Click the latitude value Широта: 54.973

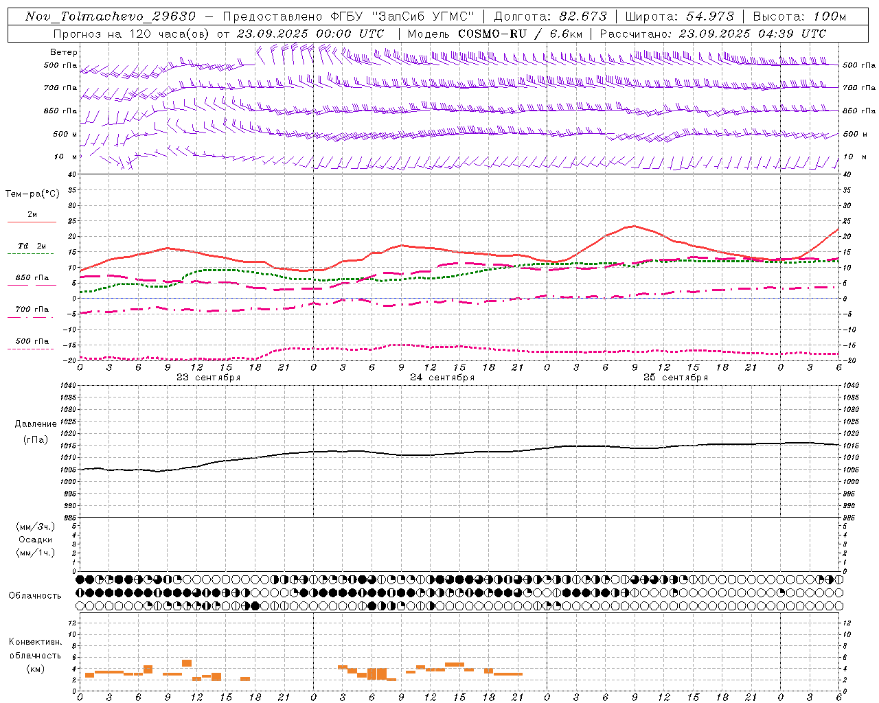click(680, 16)
